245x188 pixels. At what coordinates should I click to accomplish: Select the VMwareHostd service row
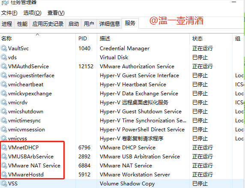122,174
